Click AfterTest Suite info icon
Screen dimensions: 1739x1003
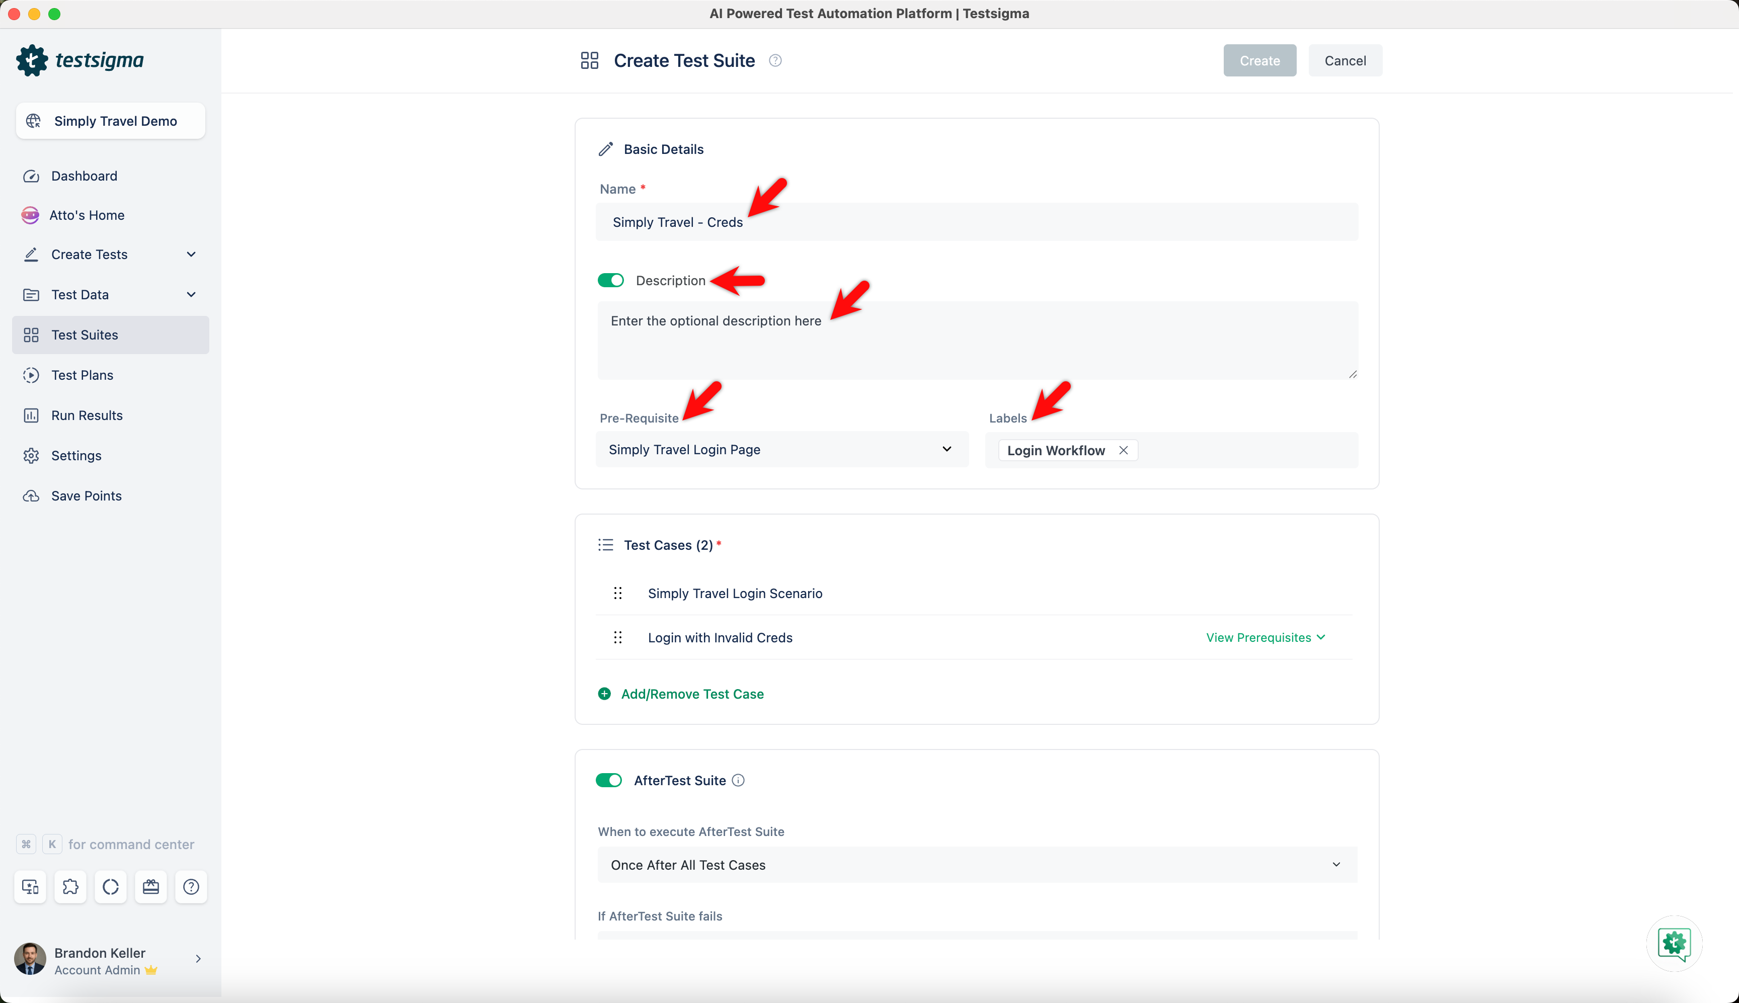[x=738, y=781]
